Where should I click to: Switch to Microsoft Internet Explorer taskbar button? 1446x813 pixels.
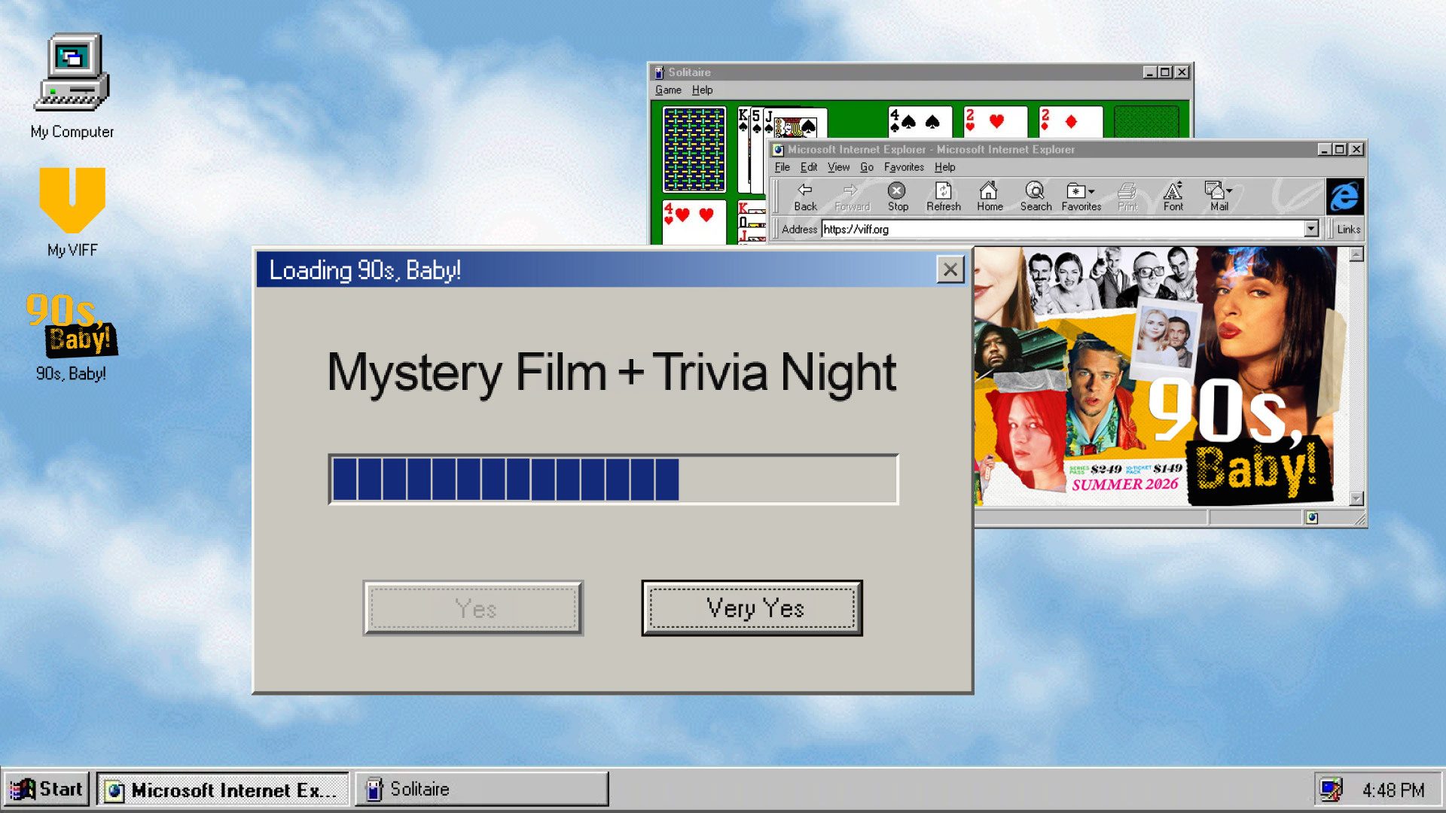223,790
